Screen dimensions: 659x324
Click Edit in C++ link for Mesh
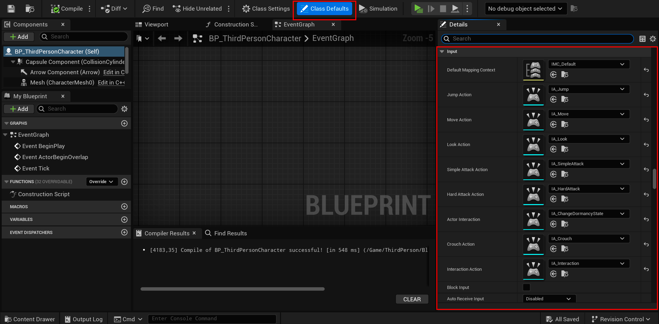pos(111,82)
